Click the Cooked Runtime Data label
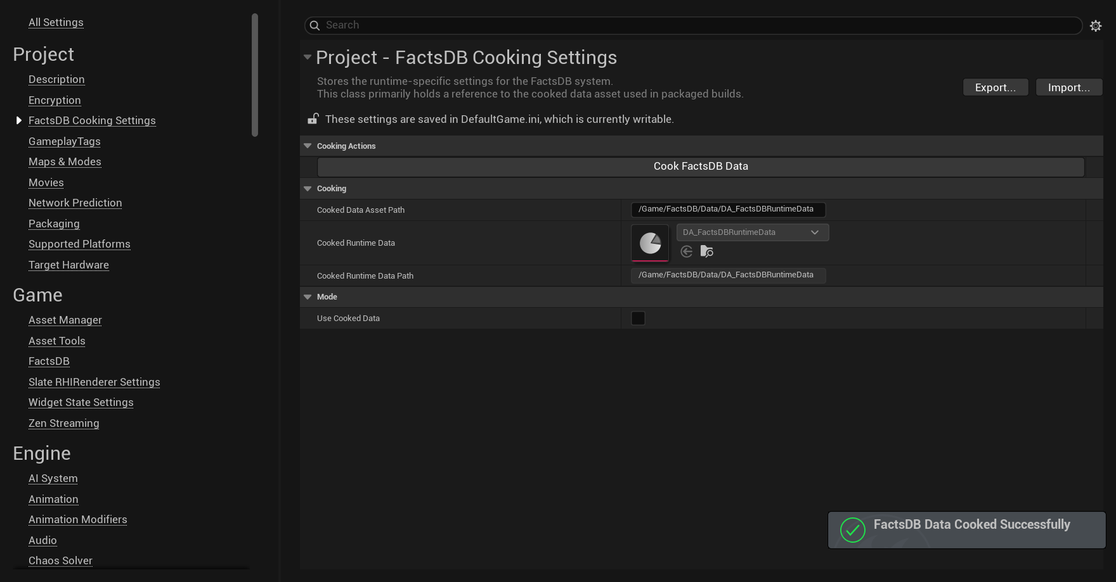 click(x=356, y=243)
